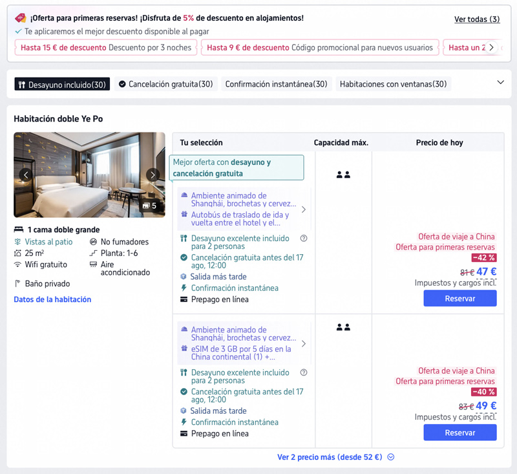This screenshot has width=517, height=474.
Task: Click the no-smoking icon
Action: (93, 242)
